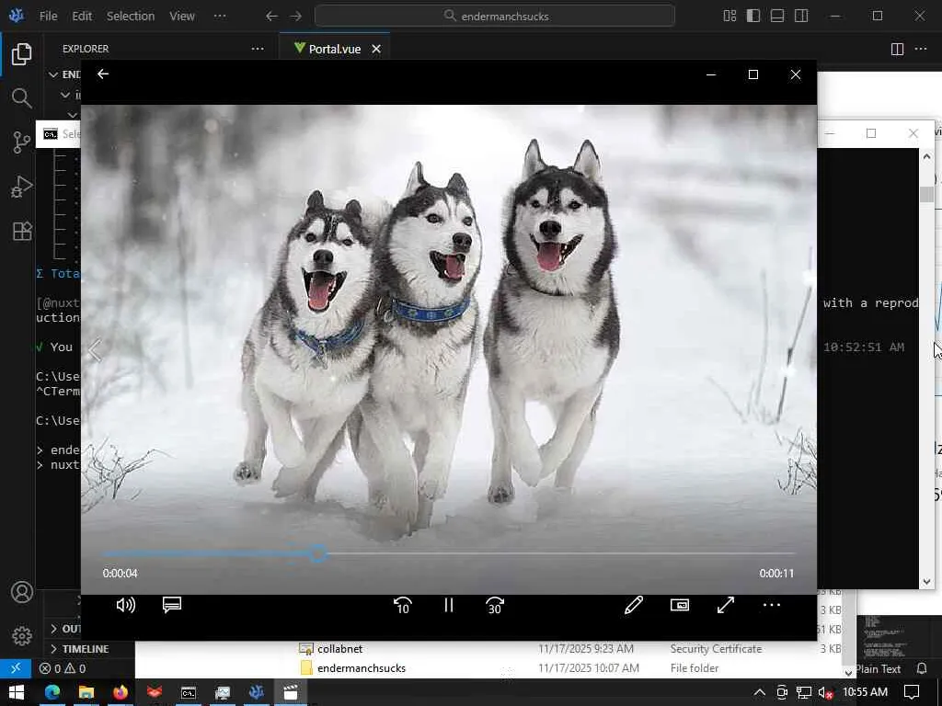Play video in mini view
This screenshot has width=942, height=706.
point(680,605)
